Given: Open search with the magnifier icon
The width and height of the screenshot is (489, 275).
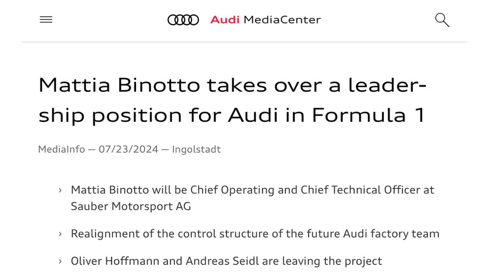Looking at the screenshot, I should tap(442, 20).
